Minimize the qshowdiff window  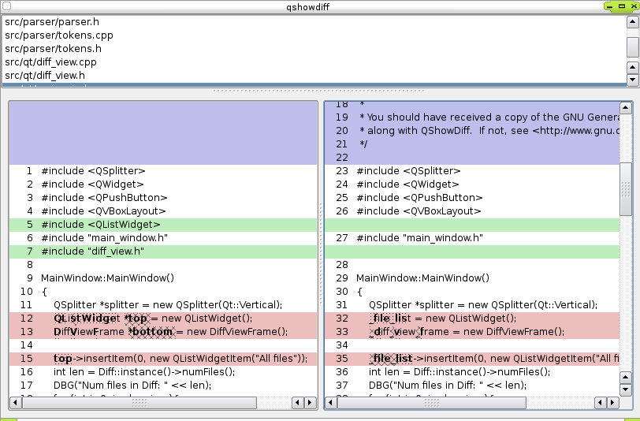[x=610, y=6]
